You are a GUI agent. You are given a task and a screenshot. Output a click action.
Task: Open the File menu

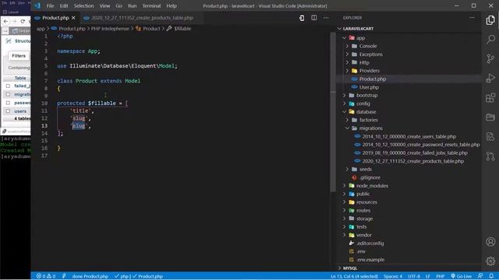coord(50,5)
